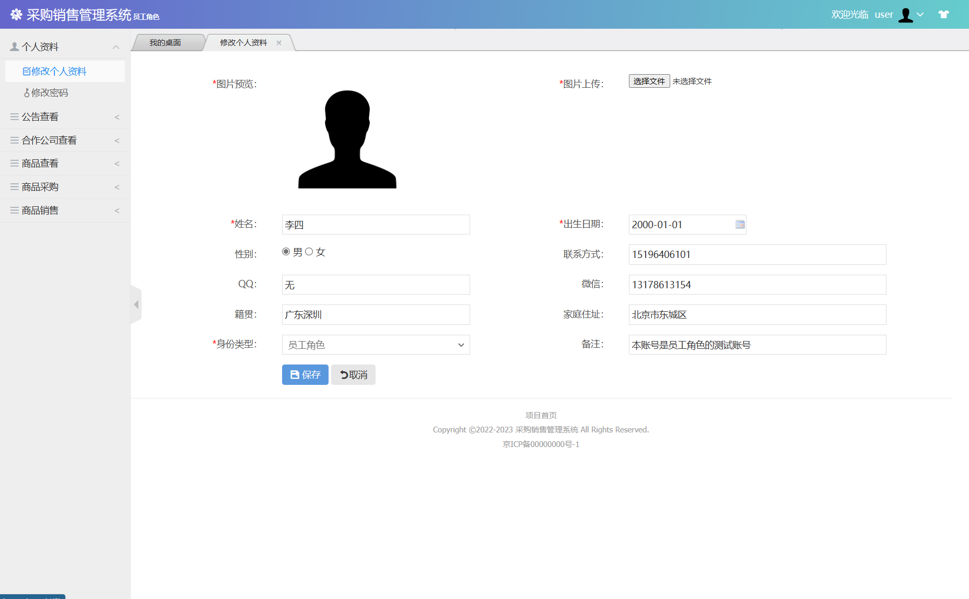The width and height of the screenshot is (969, 599).
Task: Click the 选择文件 upload button
Action: tap(649, 81)
